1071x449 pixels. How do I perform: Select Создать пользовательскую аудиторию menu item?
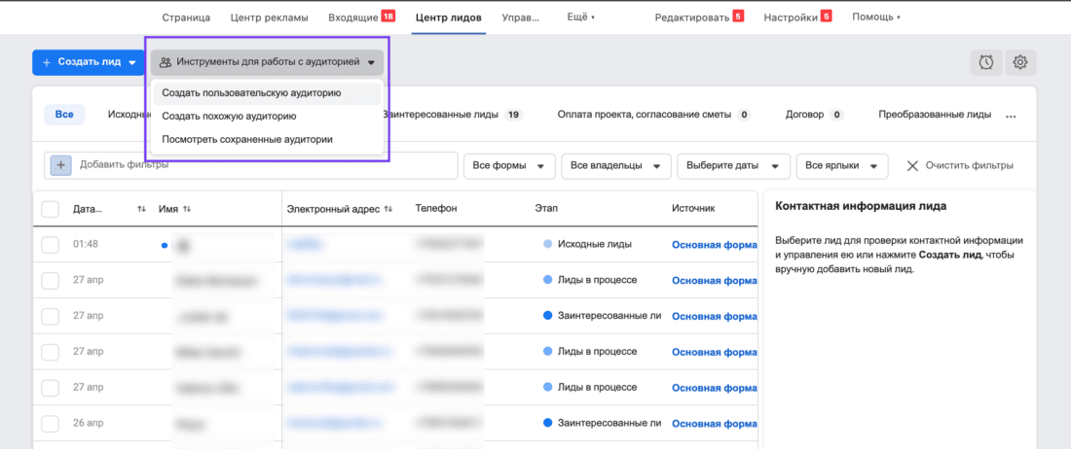267,92
